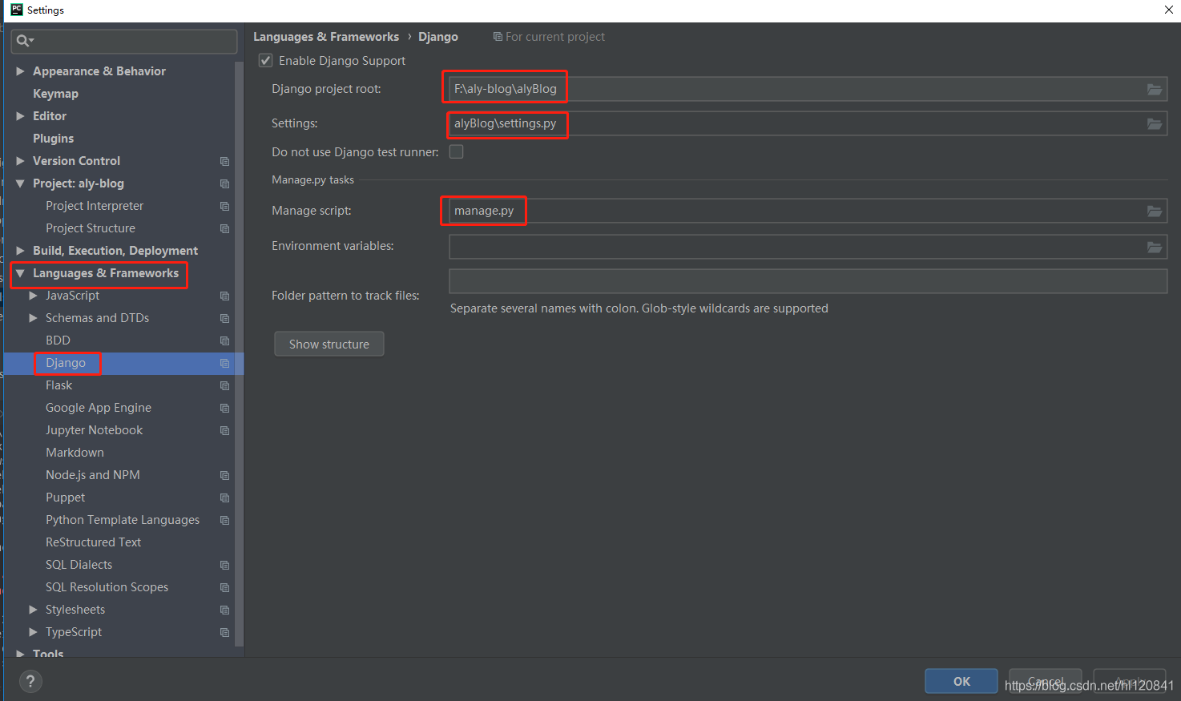Click project-level icon beside Jupyter Notebook
The width and height of the screenshot is (1181, 701).
click(225, 430)
